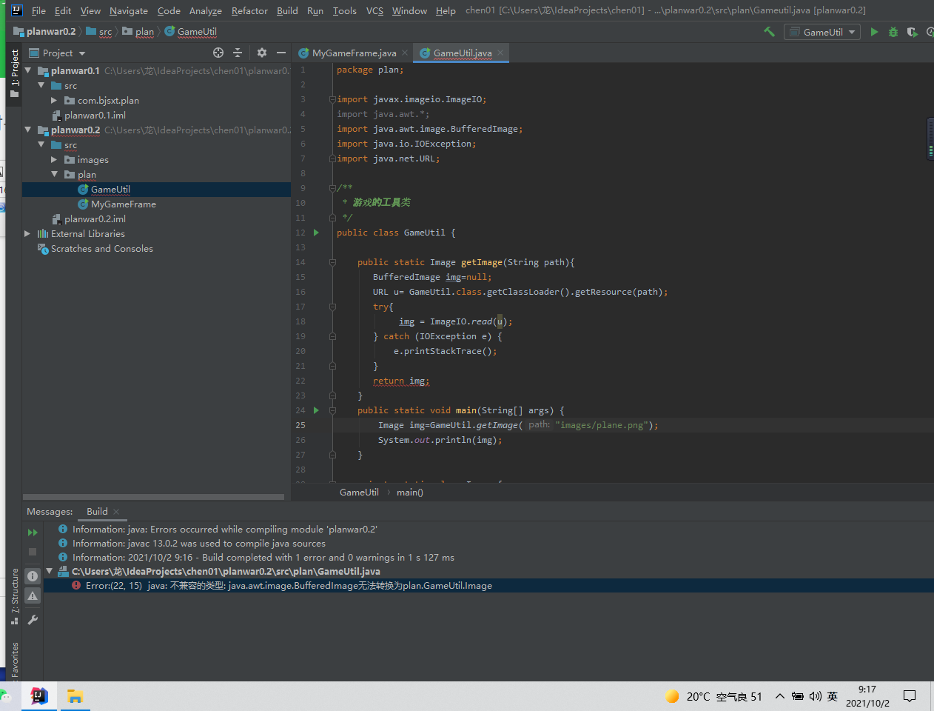The height and width of the screenshot is (711, 934).
Task: Close the Build messages tab
Action: 116,512
